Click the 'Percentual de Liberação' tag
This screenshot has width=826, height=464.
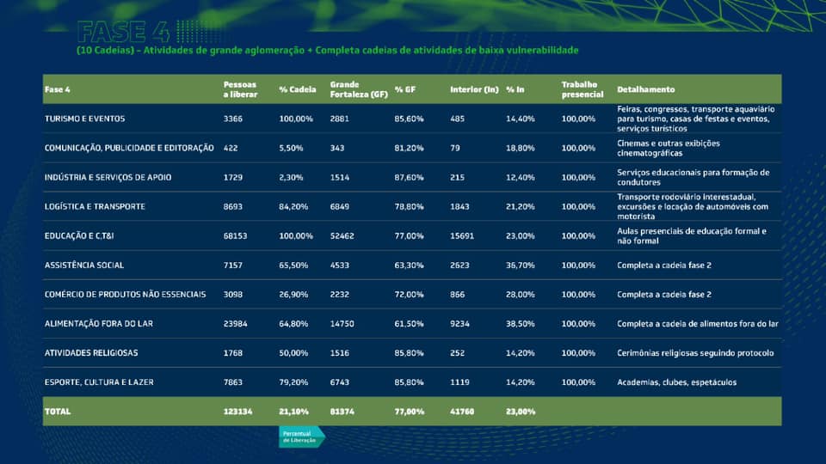coord(300,436)
